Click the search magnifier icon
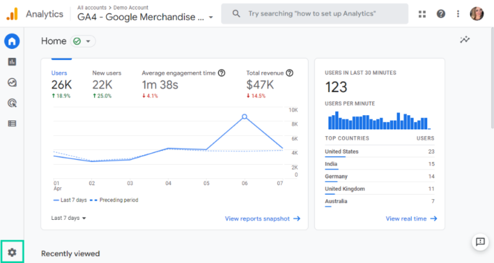Screen dimensions: 494x263 [236, 14]
